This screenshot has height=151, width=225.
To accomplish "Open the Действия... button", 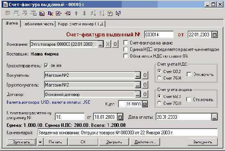I will [145, 142].
